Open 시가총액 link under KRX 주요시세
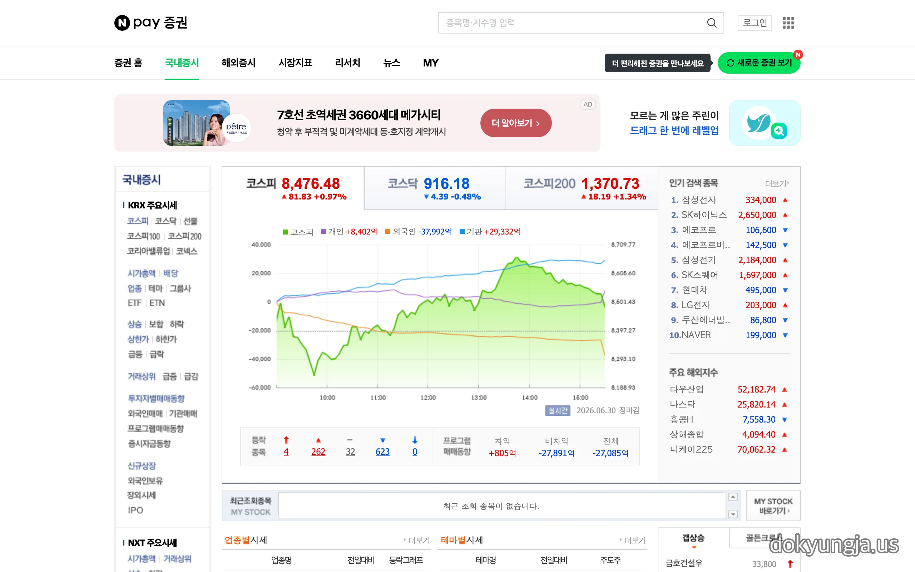Screen dimensions: 915x572 pos(142,273)
